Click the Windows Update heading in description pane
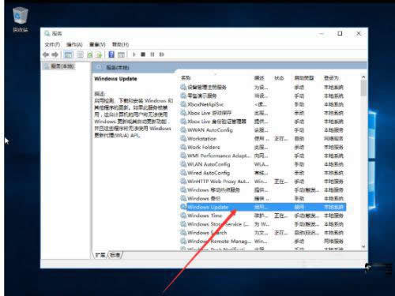 coord(115,79)
